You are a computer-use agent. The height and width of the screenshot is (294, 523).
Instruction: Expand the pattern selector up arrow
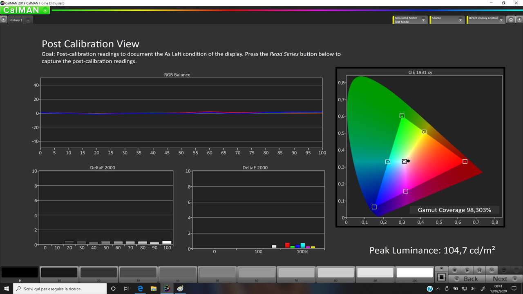[441, 269]
